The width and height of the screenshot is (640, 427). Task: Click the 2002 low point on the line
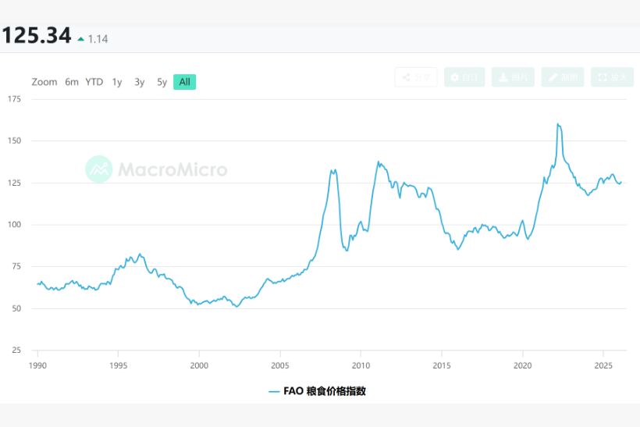pos(236,306)
